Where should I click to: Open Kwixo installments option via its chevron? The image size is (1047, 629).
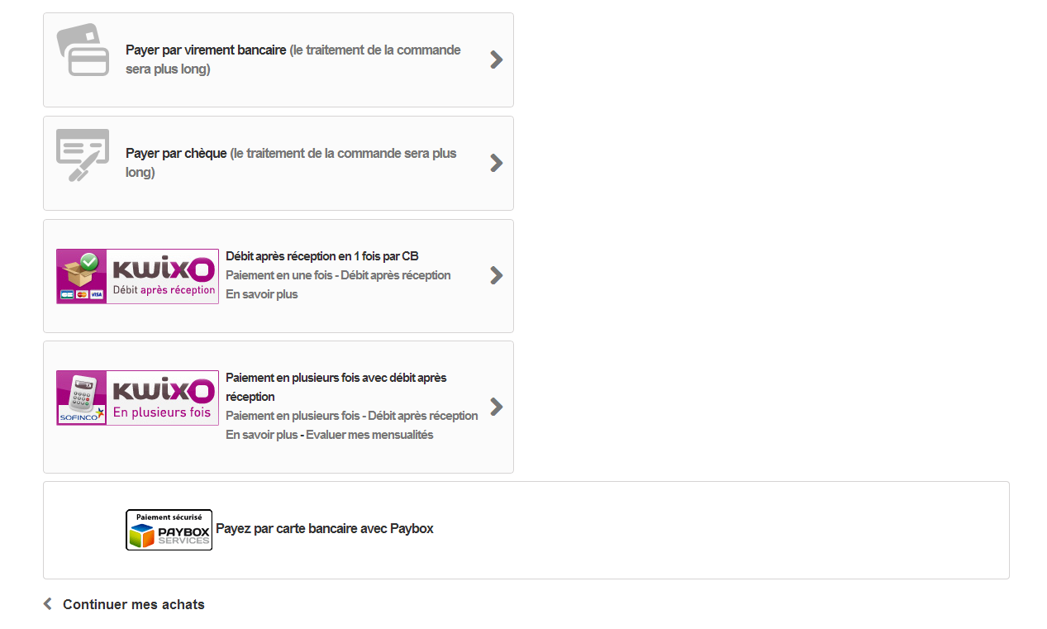tap(496, 407)
